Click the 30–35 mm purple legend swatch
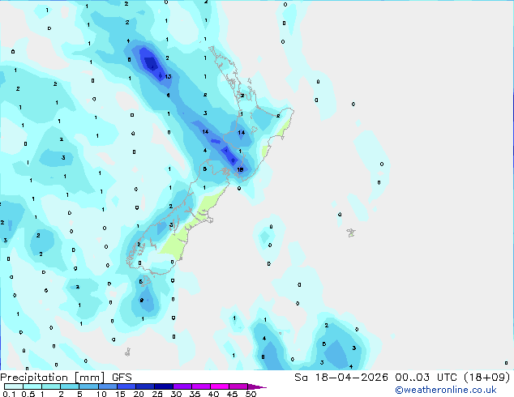 pyautogui.click(x=182, y=386)
